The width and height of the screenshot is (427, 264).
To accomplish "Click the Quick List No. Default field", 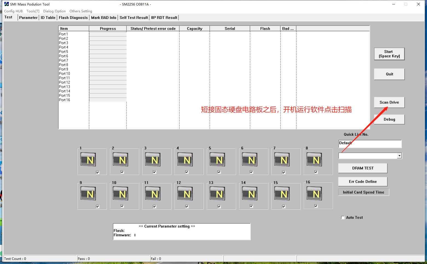I will pos(370,144).
